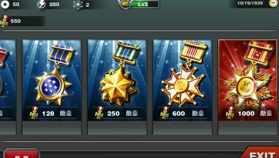Click the HQ badge emblem
The width and height of the screenshot is (279, 158).
125,4
